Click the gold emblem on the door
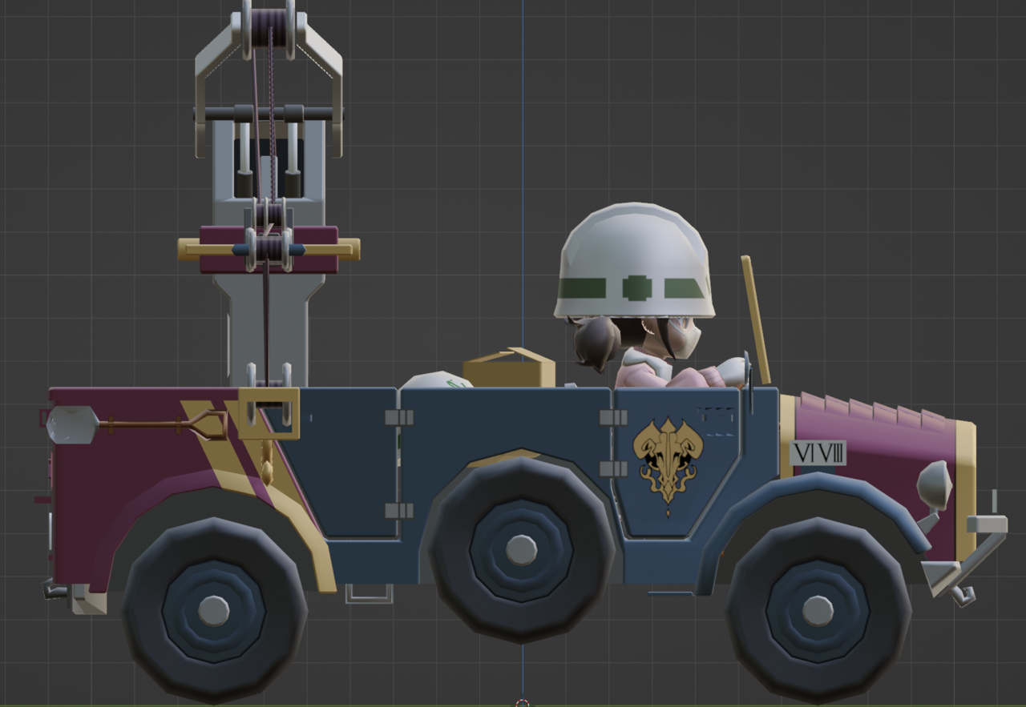Image resolution: width=1026 pixels, height=707 pixels. [x=668, y=465]
